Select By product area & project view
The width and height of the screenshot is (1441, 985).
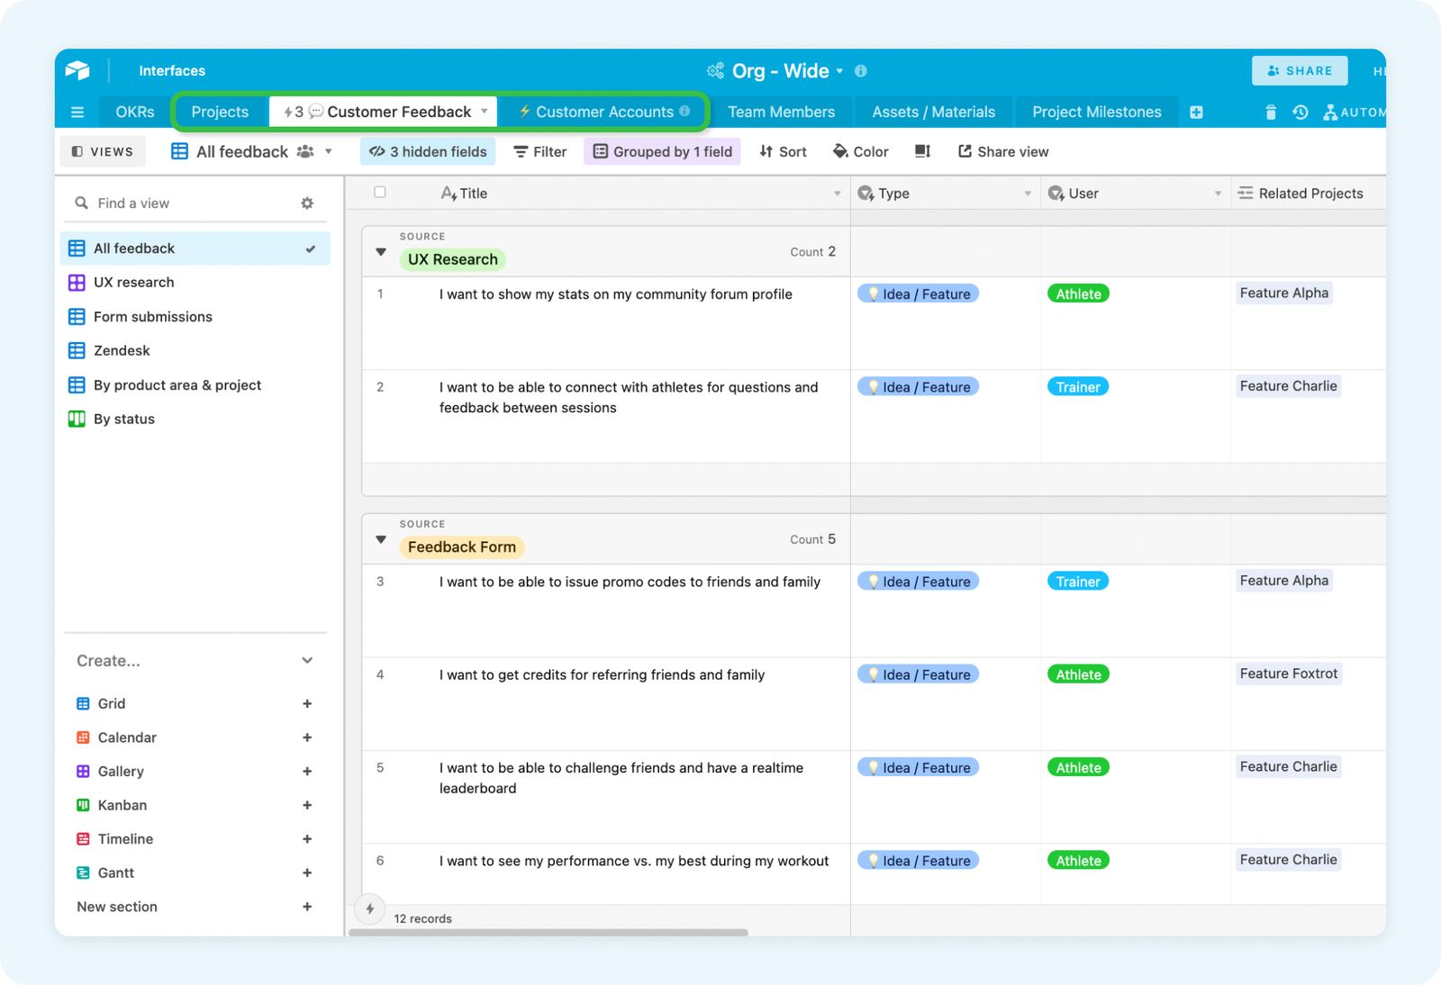(x=195, y=385)
